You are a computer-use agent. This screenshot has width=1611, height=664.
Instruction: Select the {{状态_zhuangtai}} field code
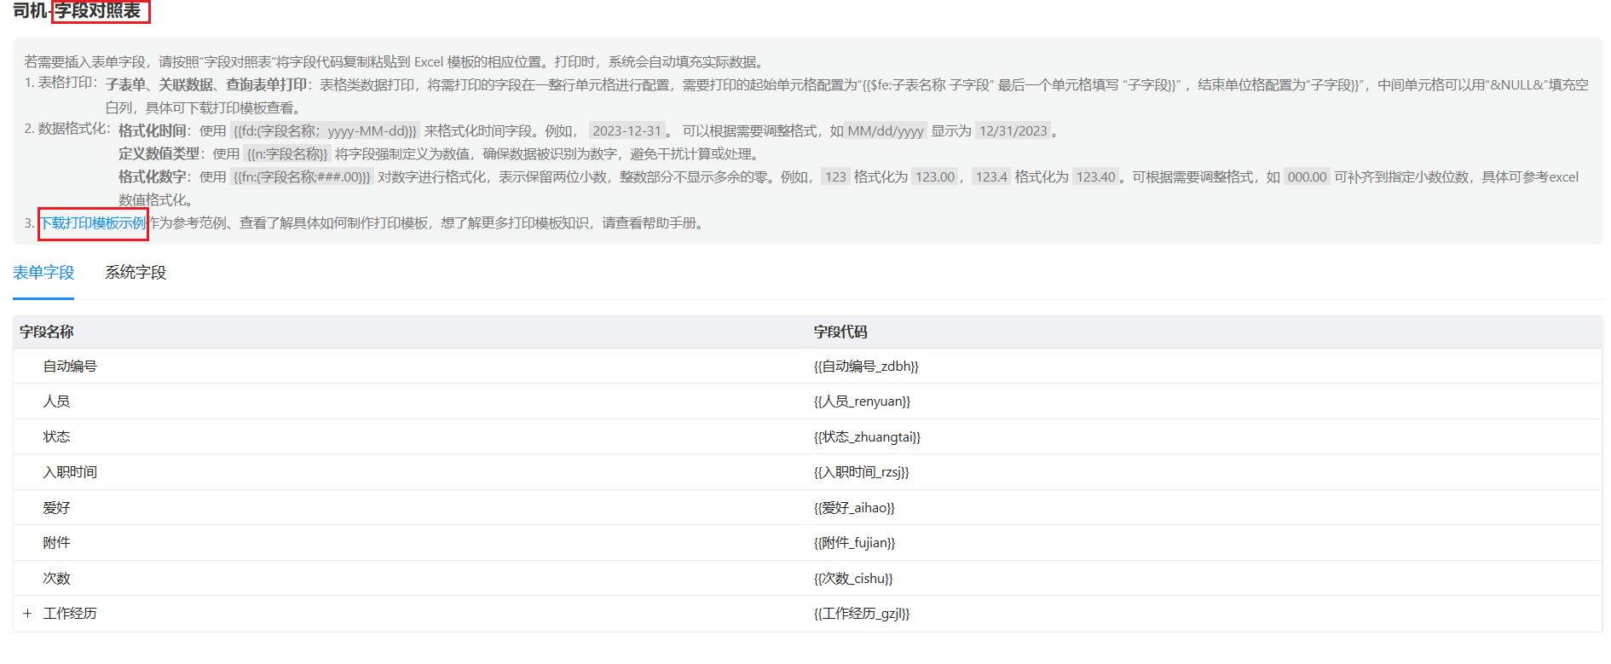[x=866, y=437]
